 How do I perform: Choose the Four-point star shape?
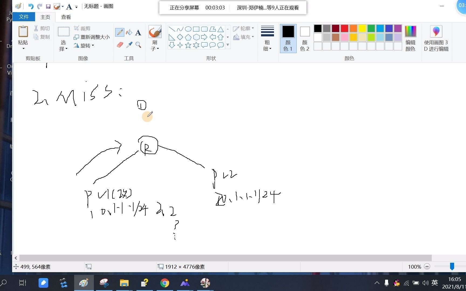click(x=180, y=45)
